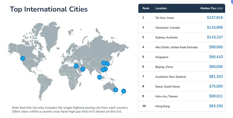Select the $90,000 pay value
This screenshot has height=118, width=233.
point(216,67)
